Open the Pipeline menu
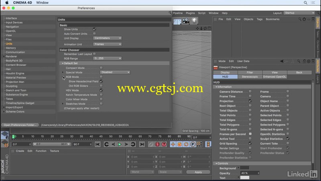This screenshot has height=181, width=321. (x=177, y=13)
